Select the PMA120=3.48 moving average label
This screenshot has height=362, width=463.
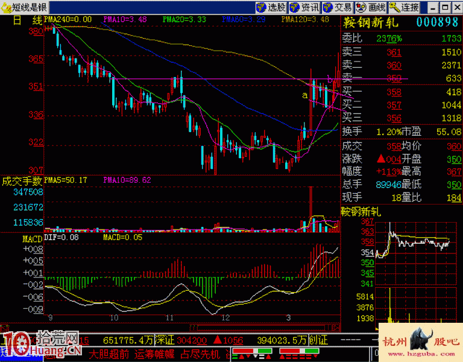click(305, 19)
